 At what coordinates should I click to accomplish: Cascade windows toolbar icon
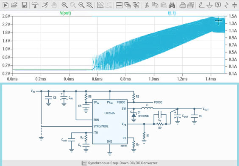coord(128,5)
